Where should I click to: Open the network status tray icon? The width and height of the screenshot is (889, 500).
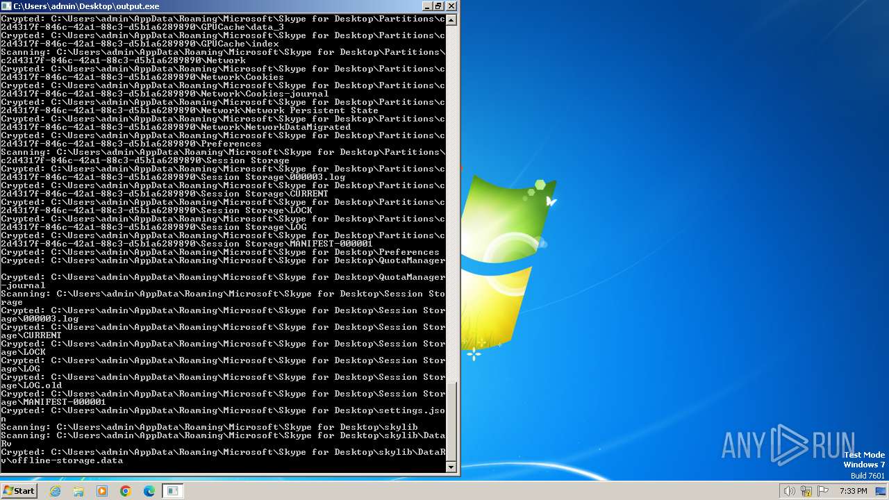(x=806, y=491)
